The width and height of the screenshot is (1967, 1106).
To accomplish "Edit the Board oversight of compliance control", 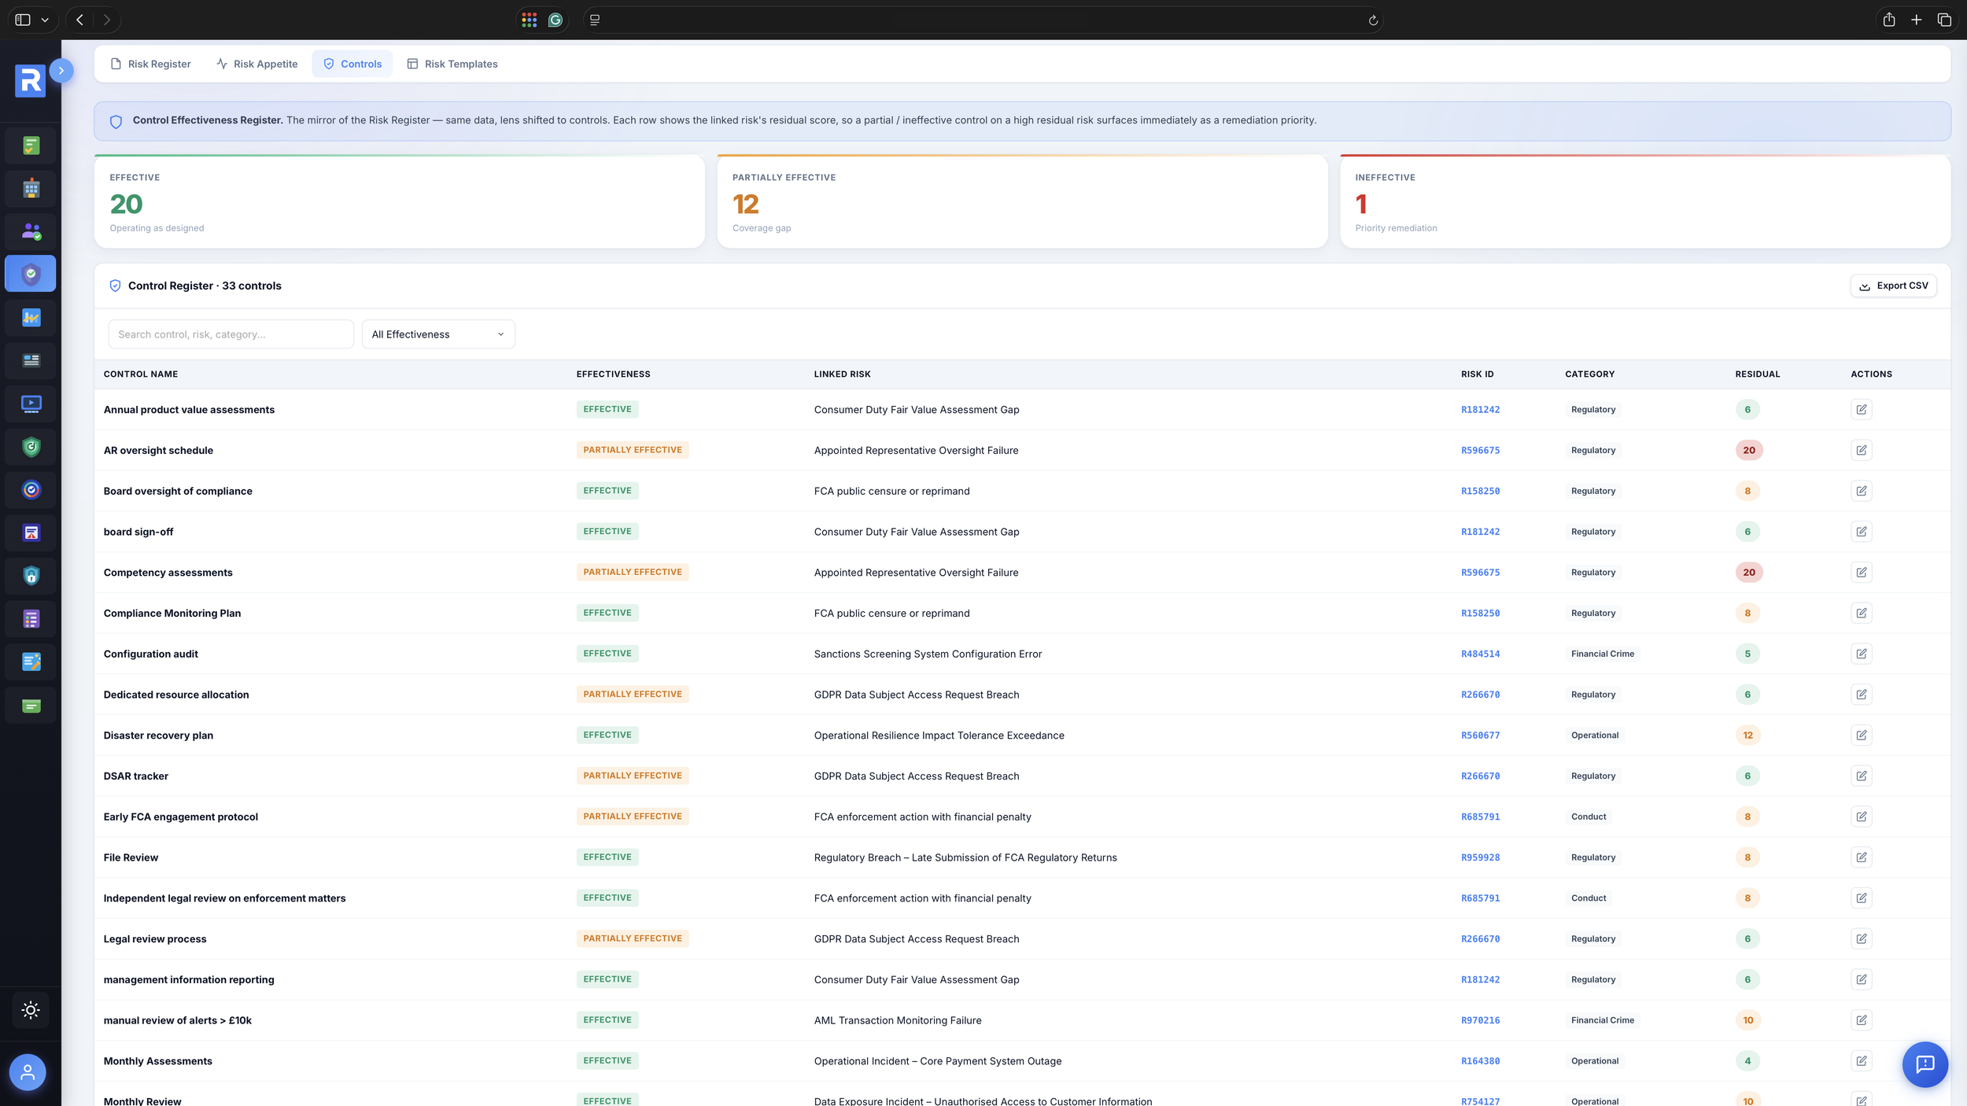I will coord(1861,491).
